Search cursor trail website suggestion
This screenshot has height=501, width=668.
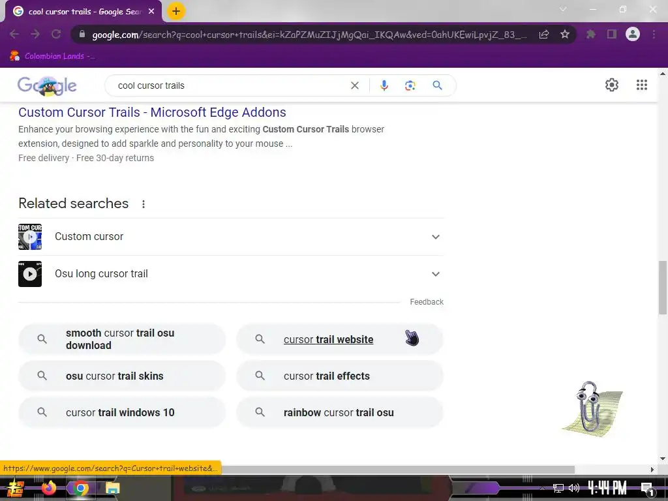coord(339,339)
